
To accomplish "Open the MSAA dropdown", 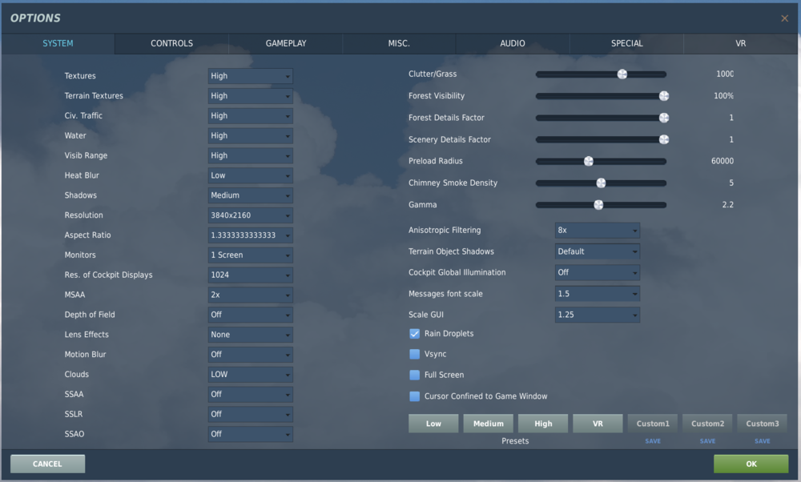I will point(250,295).
